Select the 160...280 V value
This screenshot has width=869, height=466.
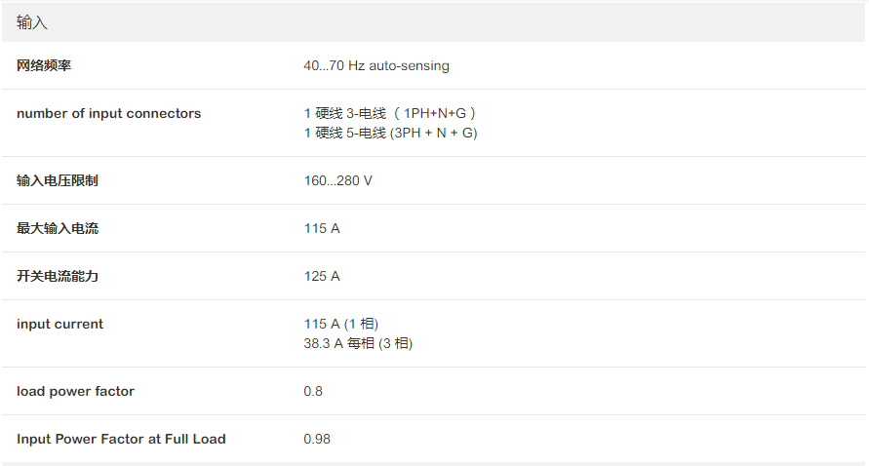(x=337, y=181)
